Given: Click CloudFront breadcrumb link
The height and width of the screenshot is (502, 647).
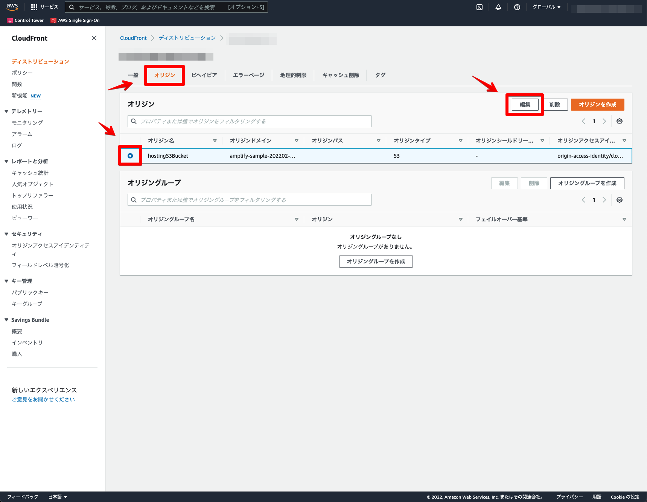Looking at the screenshot, I should pyautogui.click(x=133, y=38).
